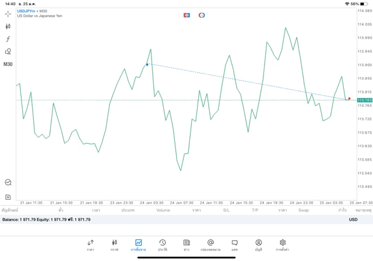Tap the chart trade circle icon
Screen dimensions: 373x261
coord(8,182)
